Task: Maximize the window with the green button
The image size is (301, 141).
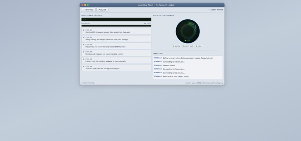Action: point(88,5)
